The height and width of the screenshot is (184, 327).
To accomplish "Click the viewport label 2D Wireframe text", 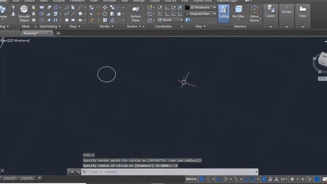I will click(x=19, y=41).
